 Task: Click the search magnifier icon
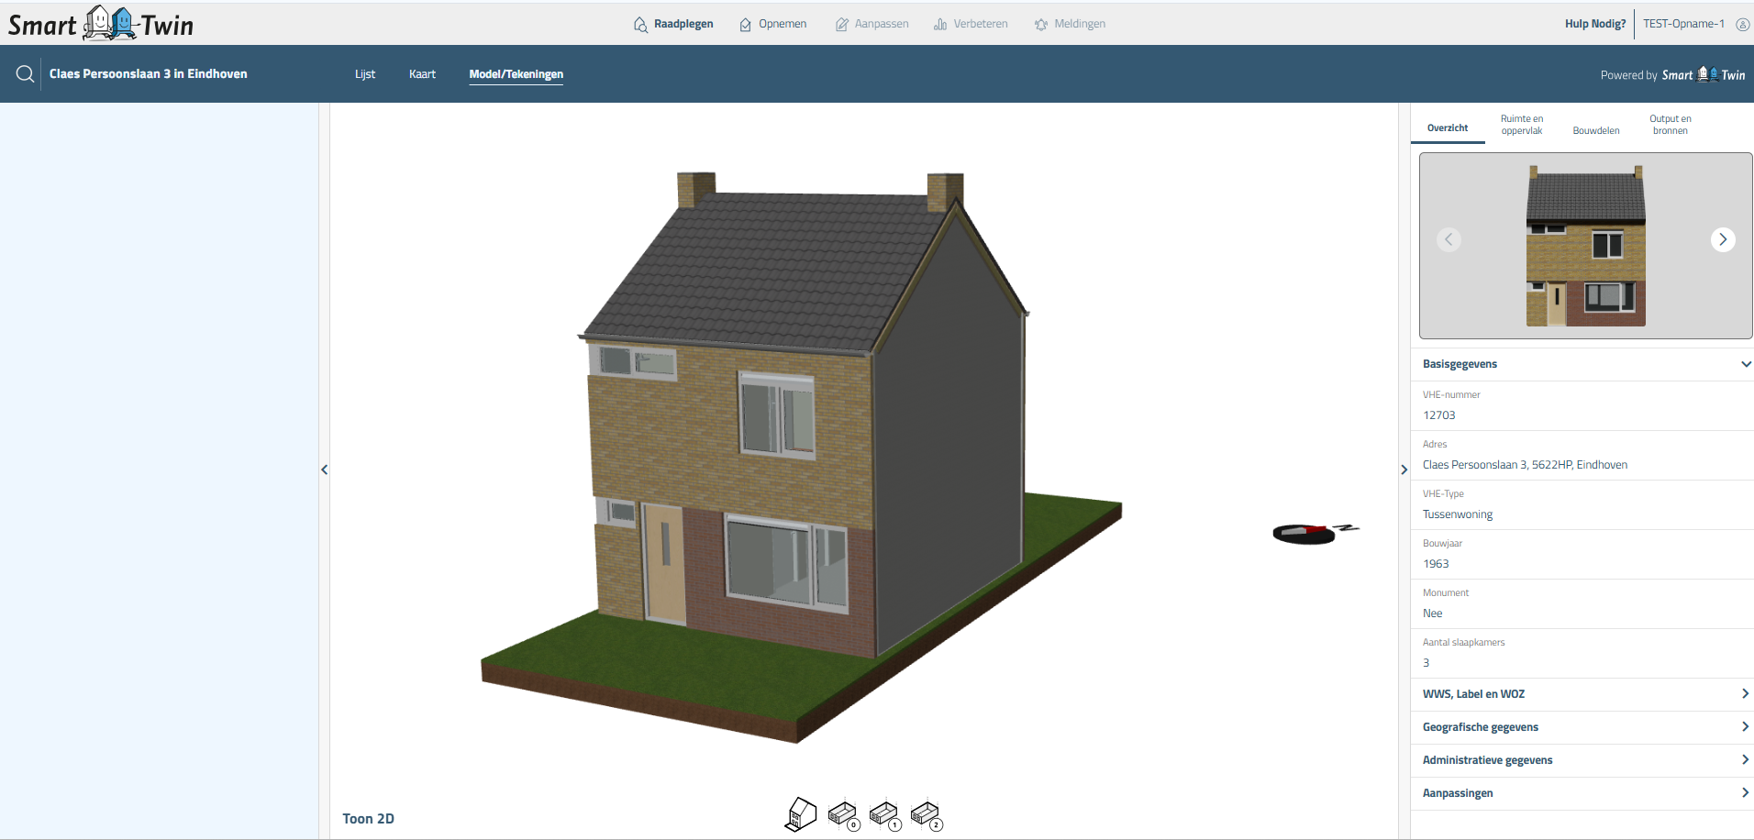pyautogui.click(x=25, y=74)
